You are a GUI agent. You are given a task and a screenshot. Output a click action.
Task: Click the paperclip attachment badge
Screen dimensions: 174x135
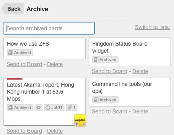[x=72, y=108]
